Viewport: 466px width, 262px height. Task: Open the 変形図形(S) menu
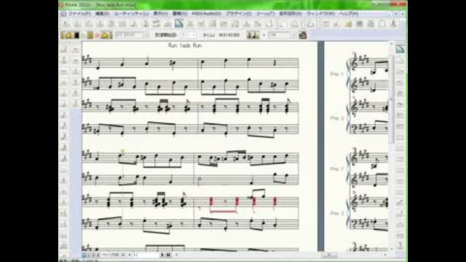click(290, 14)
